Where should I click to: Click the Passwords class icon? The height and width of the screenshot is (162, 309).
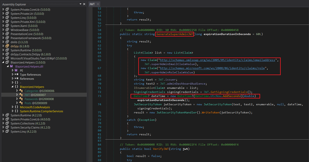(x=21, y=99)
